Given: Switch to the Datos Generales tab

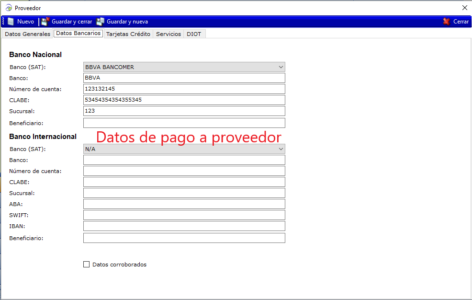Looking at the screenshot, I should coord(27,34).
